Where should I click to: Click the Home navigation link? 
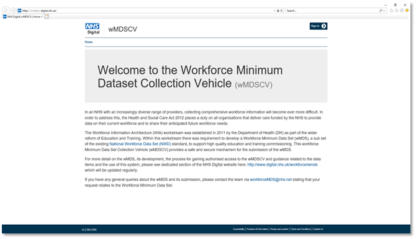click(x=89, y=42)
